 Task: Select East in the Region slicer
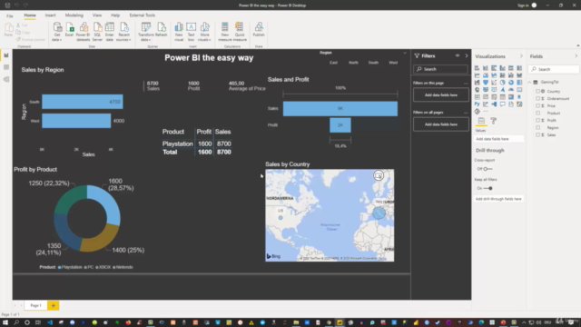click(x=333, y=63)
